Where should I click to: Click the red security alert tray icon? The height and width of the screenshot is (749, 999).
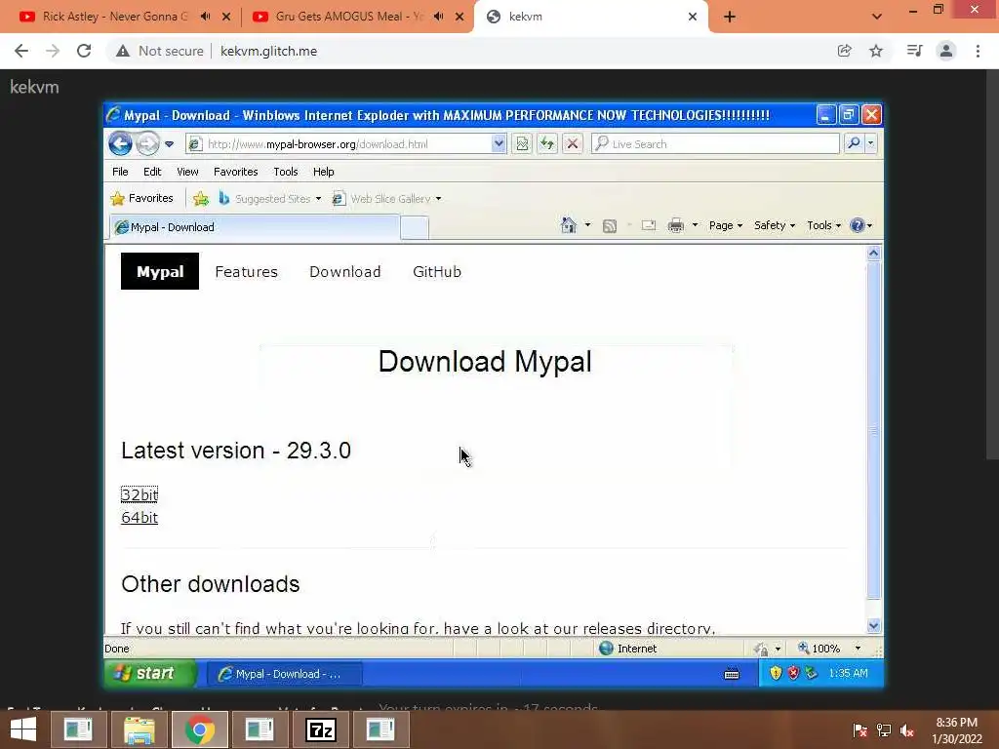click(793, 673)
